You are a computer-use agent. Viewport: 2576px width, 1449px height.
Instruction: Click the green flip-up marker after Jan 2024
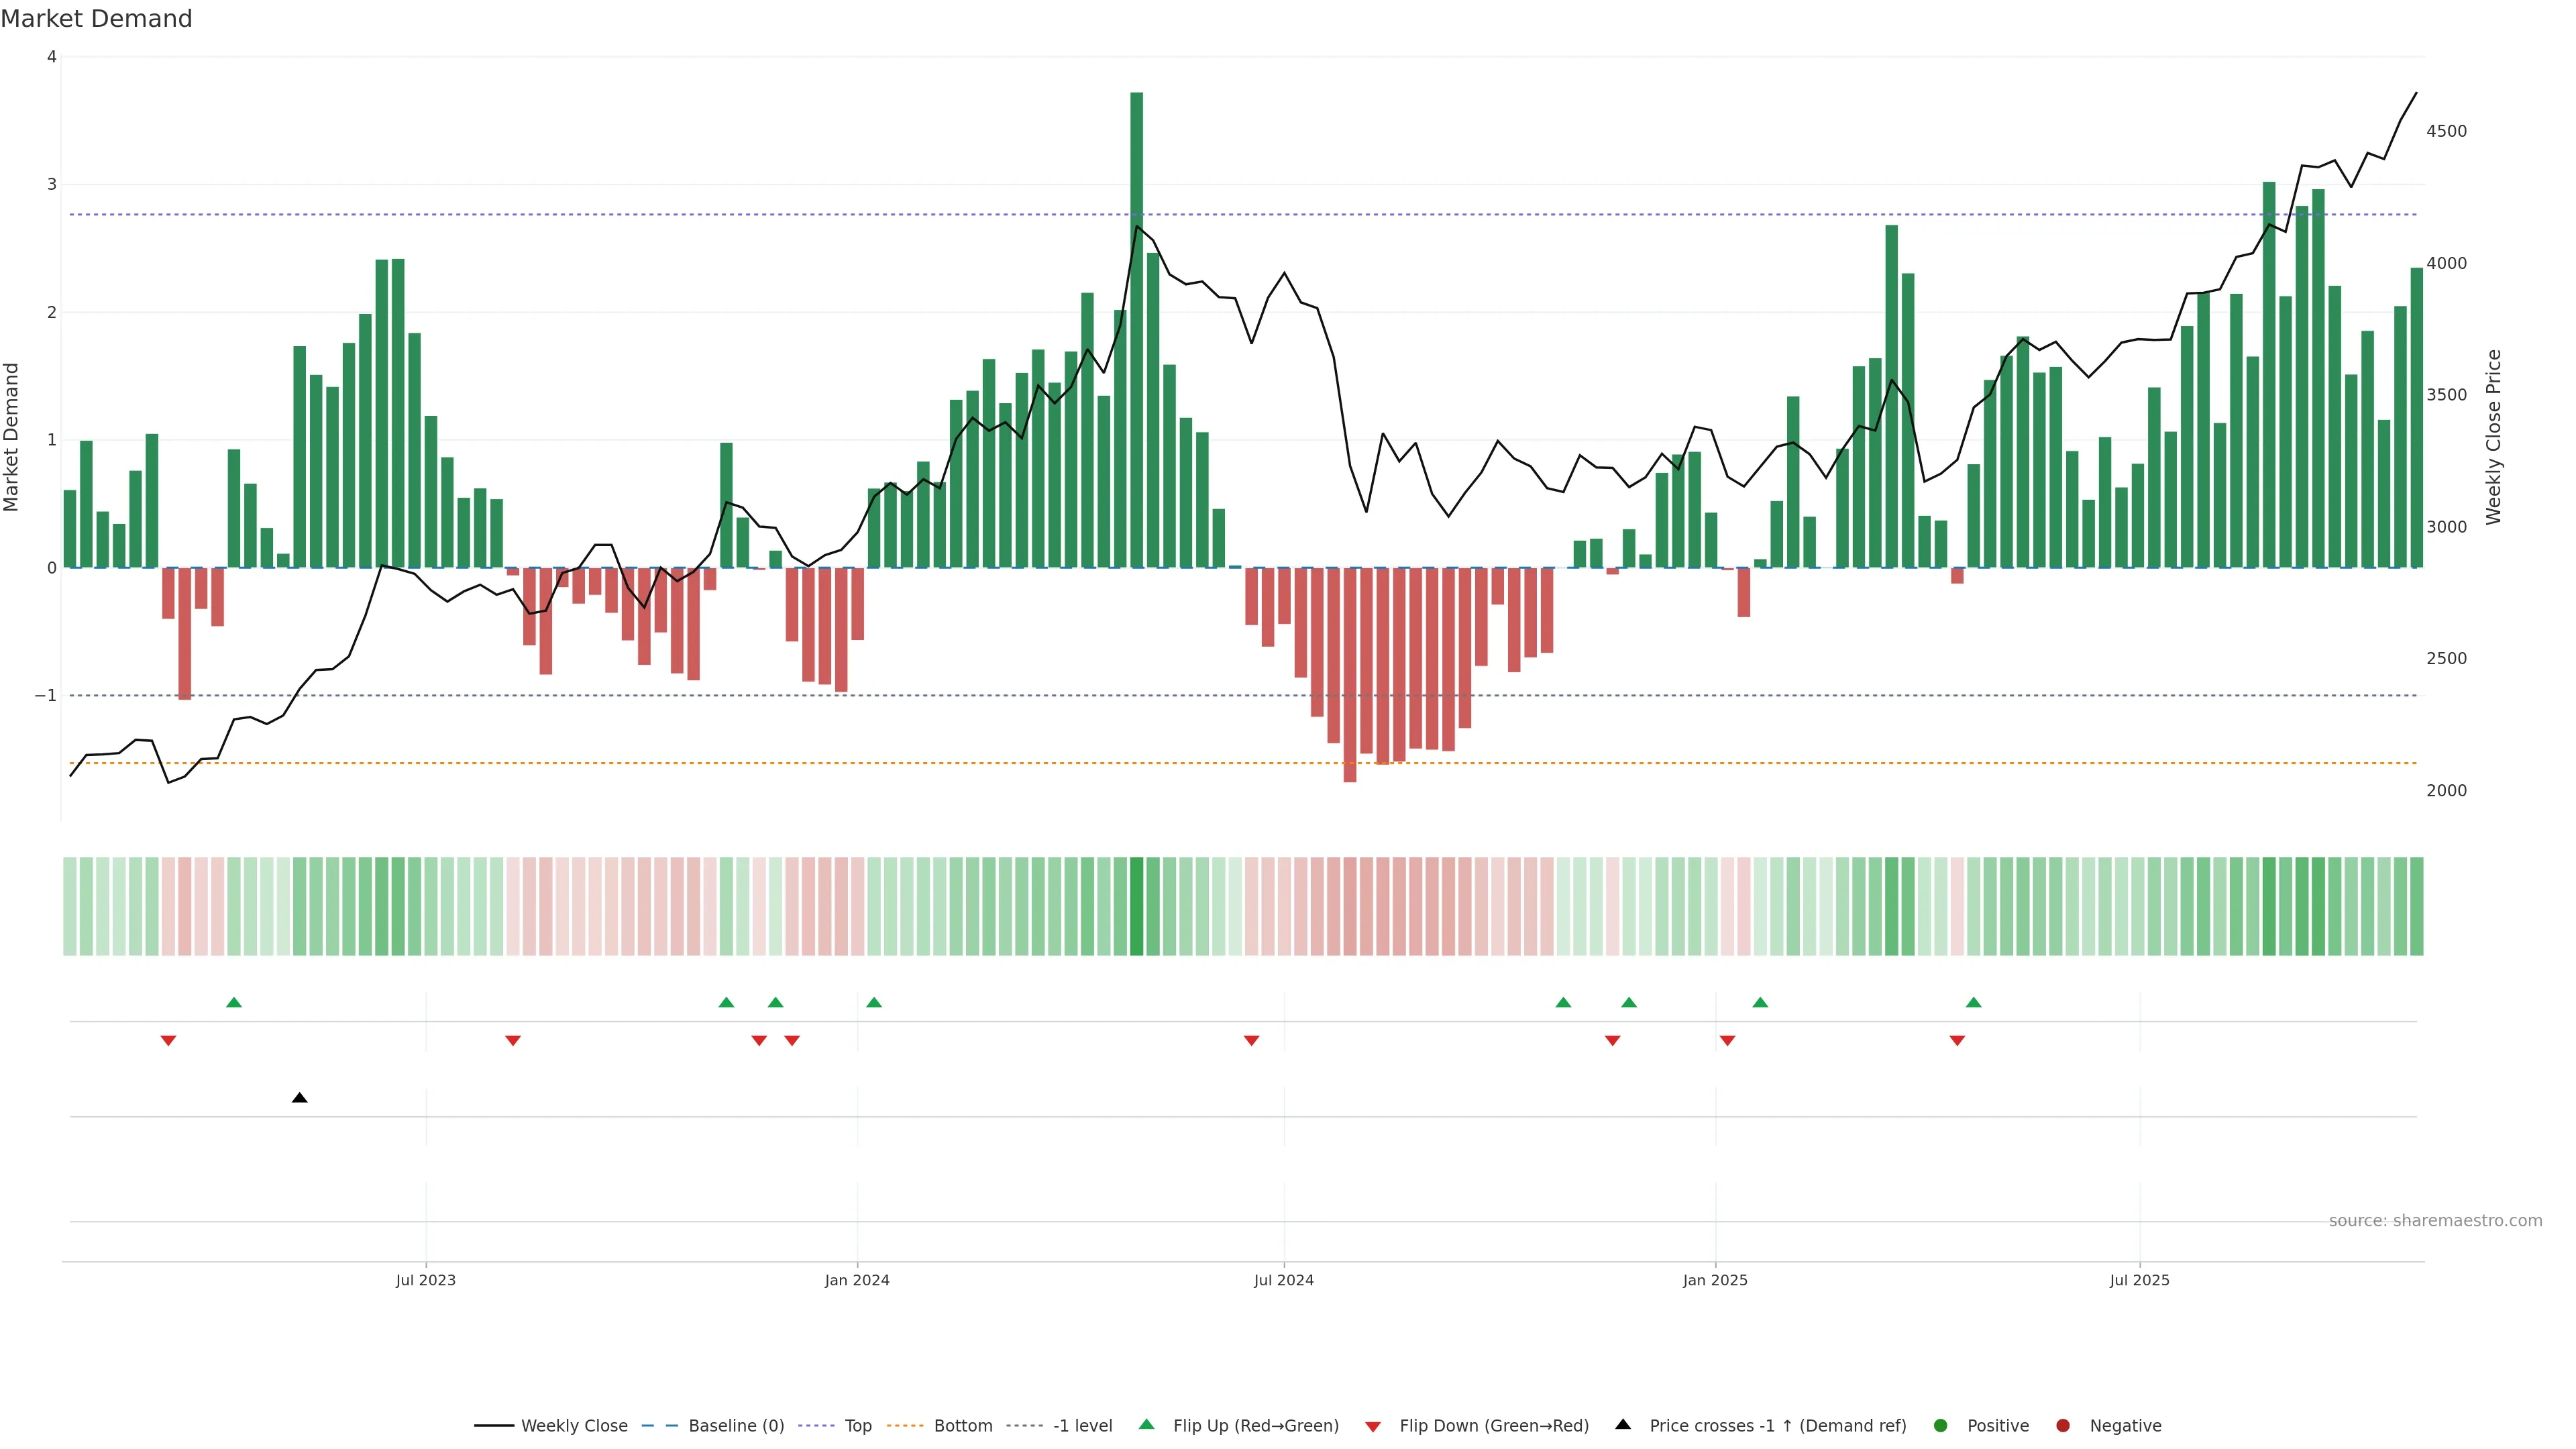click(874, 1002)
